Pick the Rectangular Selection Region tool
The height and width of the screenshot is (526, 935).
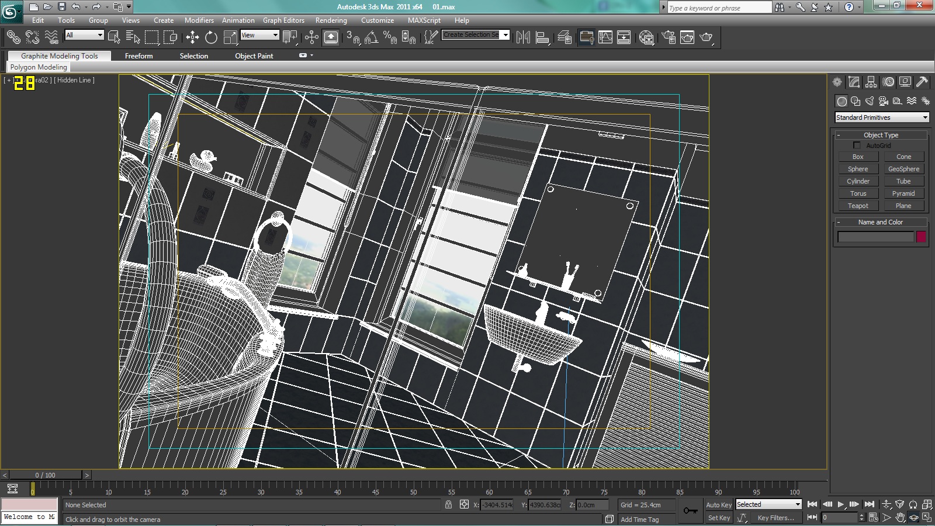152,37
